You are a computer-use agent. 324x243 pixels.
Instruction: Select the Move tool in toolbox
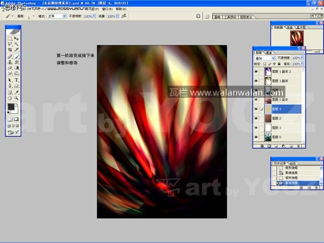17,39
